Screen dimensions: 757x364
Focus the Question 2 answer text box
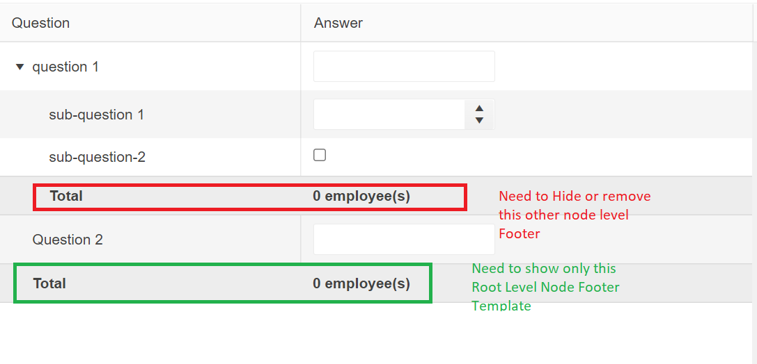pos(404,239)
